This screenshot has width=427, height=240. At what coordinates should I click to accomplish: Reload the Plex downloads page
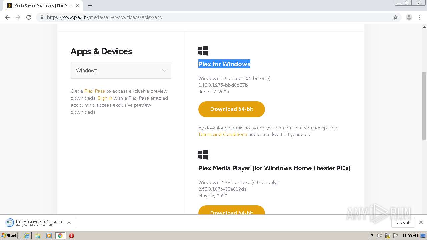[29, 17]
